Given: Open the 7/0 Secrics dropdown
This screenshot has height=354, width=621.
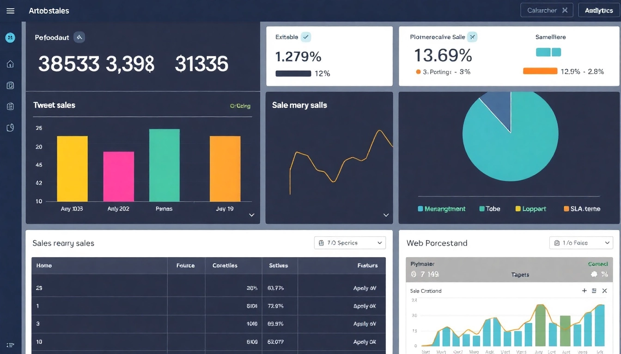Looking at the screenshot, I should pos(350,242).
